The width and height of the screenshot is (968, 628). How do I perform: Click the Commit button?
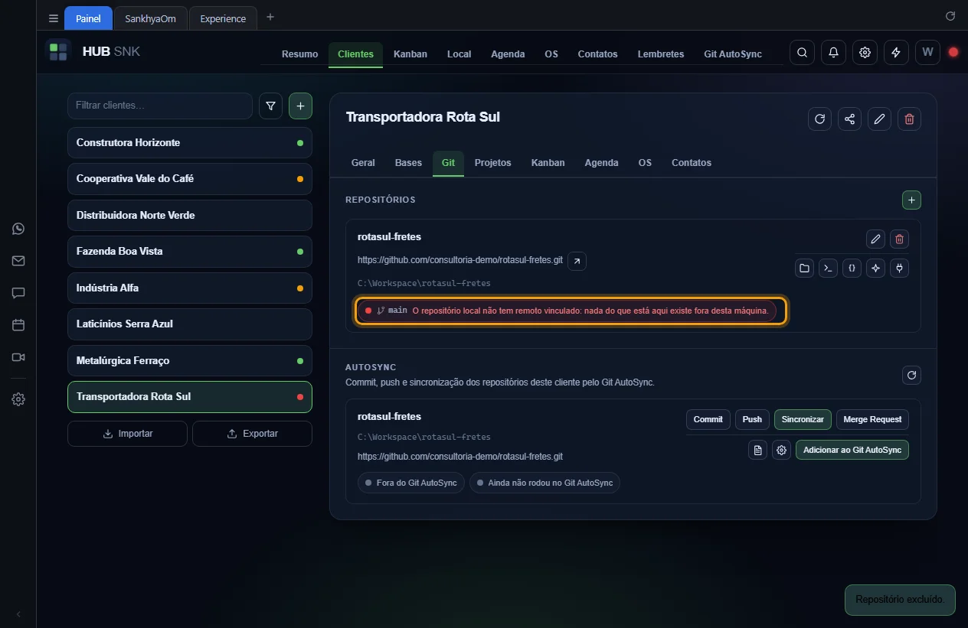[708, 419]
